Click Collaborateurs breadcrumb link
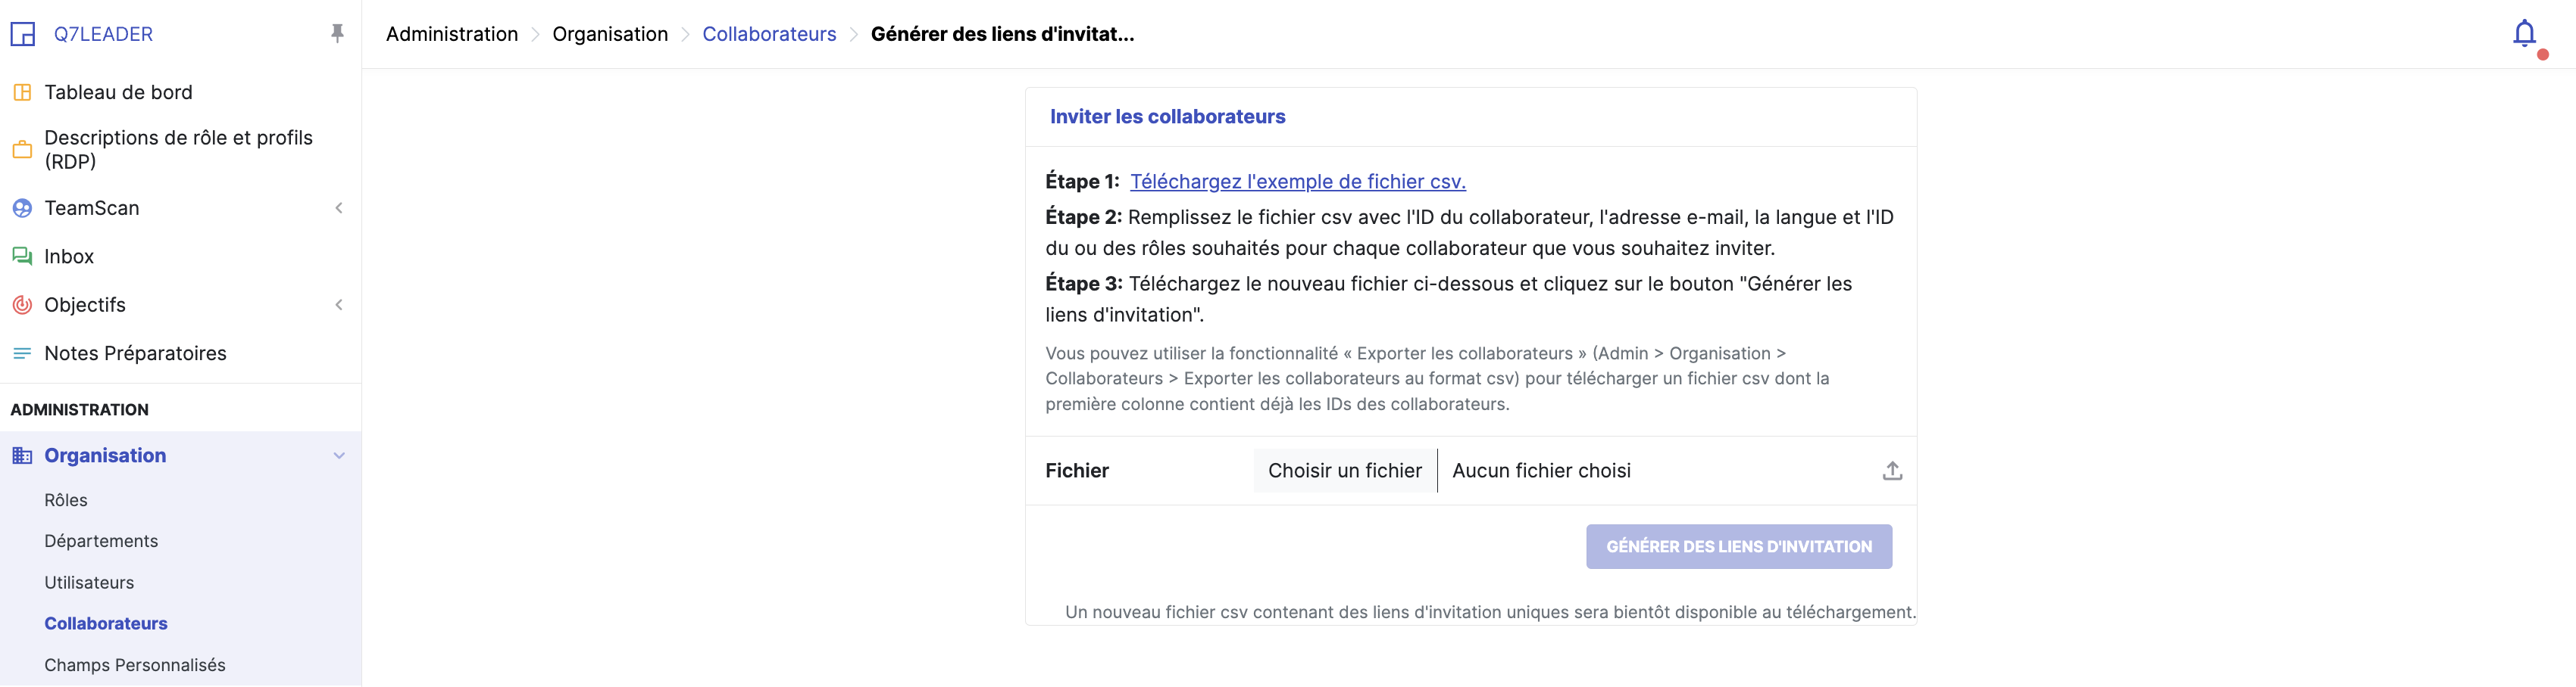Viewport: 2576px width, 687px height. (769, 34)
